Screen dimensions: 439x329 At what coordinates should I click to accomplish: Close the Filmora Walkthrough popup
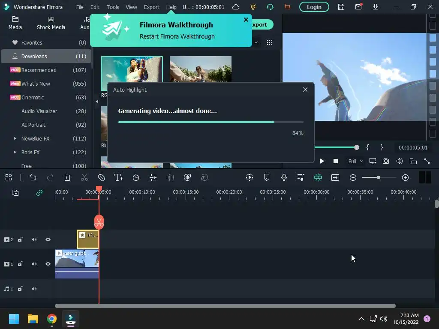pyautogui.click(x=246, y=20)
